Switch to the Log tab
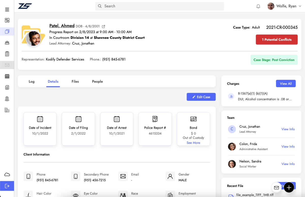Screen dimensions: 305x197 coord(32,82)
